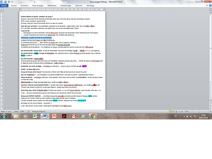Switch to Print Layout view button

170,111
